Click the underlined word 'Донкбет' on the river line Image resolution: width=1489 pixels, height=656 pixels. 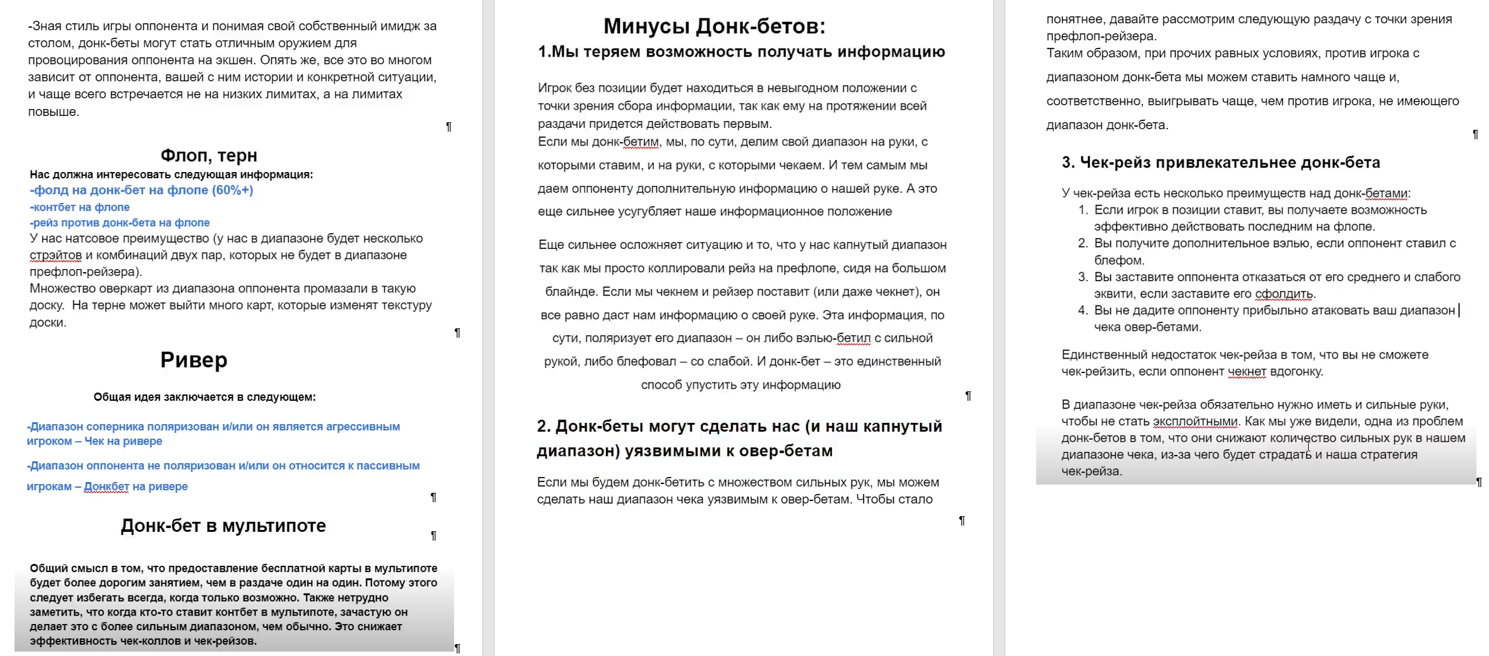coord(106,486)
